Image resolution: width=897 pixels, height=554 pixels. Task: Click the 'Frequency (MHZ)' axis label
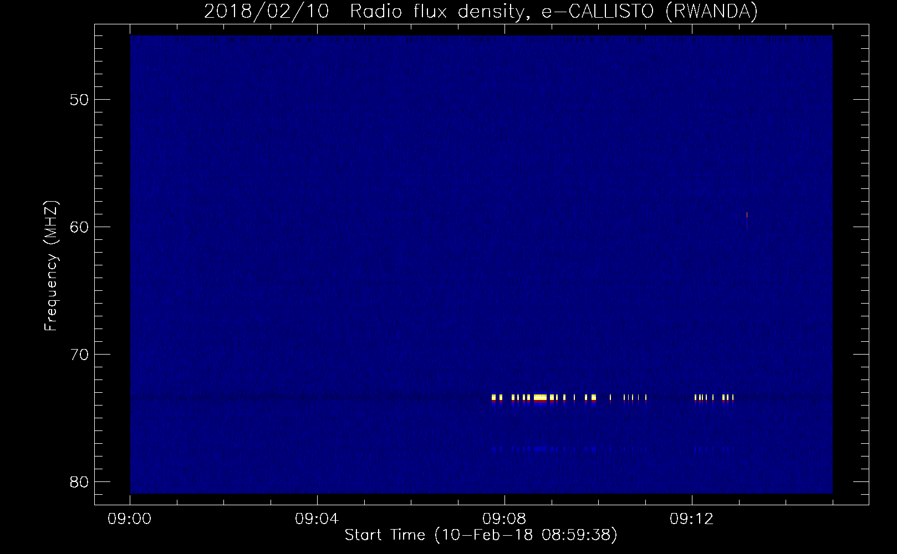point(51,266)
